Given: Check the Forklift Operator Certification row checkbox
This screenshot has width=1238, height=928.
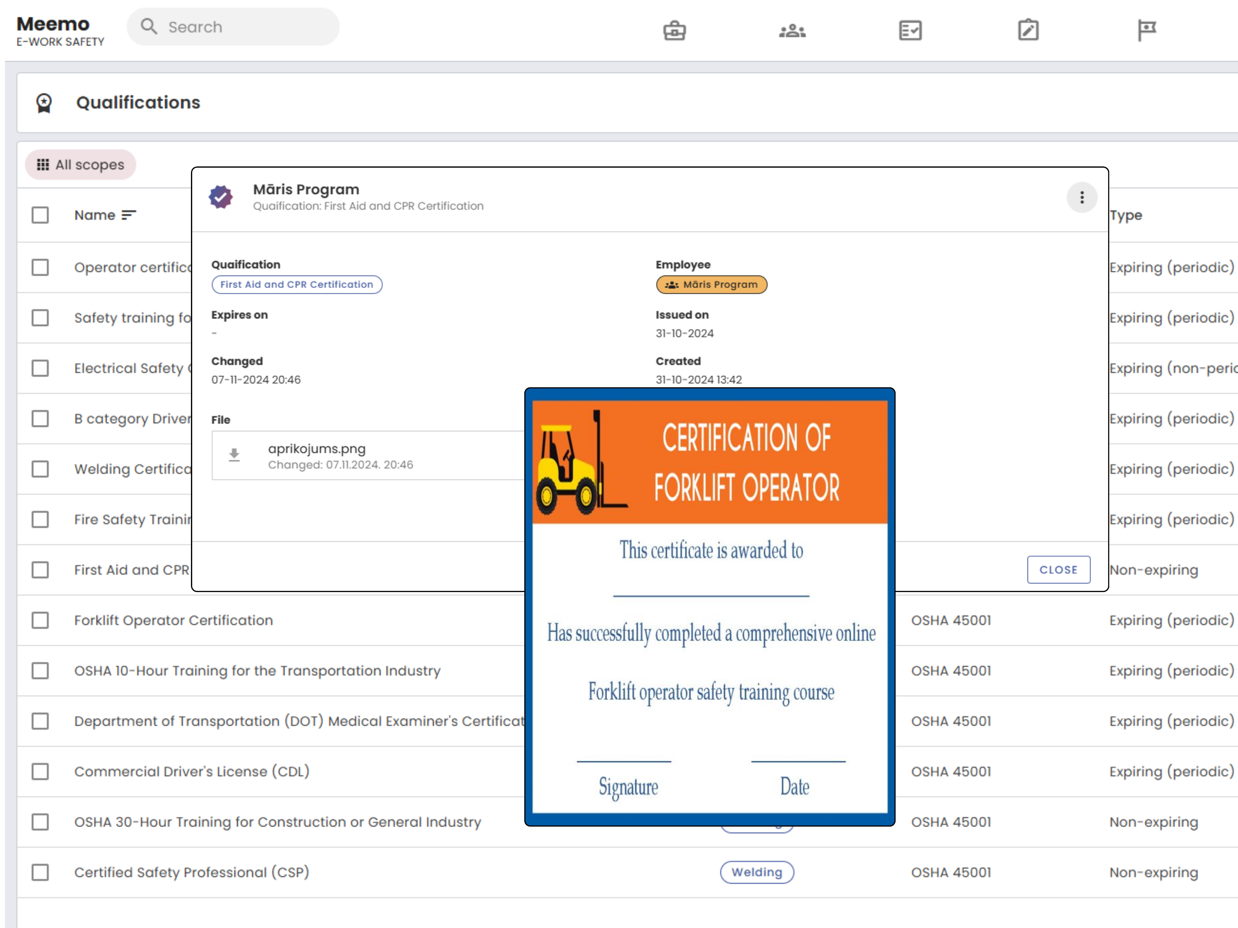Looking at the screenshot, I should [40, 620].
